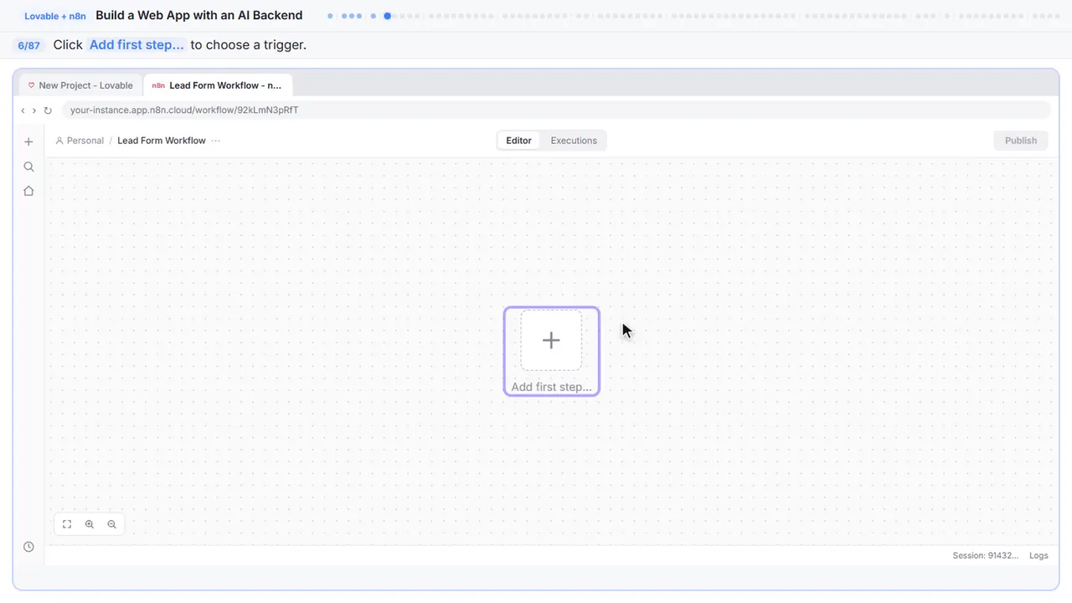Fit the canvas to view

tap(67, 524)
